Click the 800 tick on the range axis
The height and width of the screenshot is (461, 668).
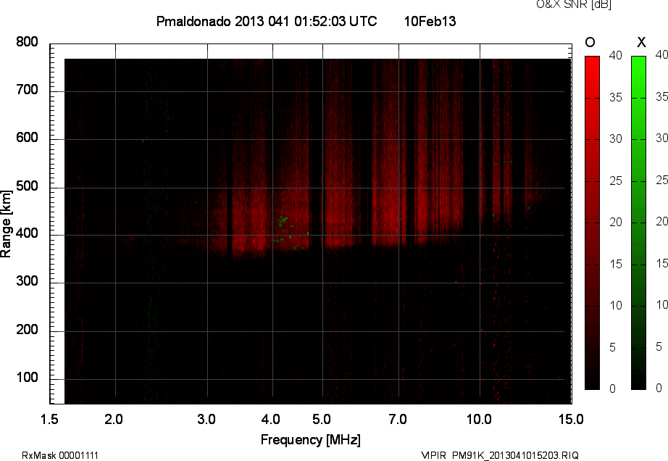(x=27, y=43)
